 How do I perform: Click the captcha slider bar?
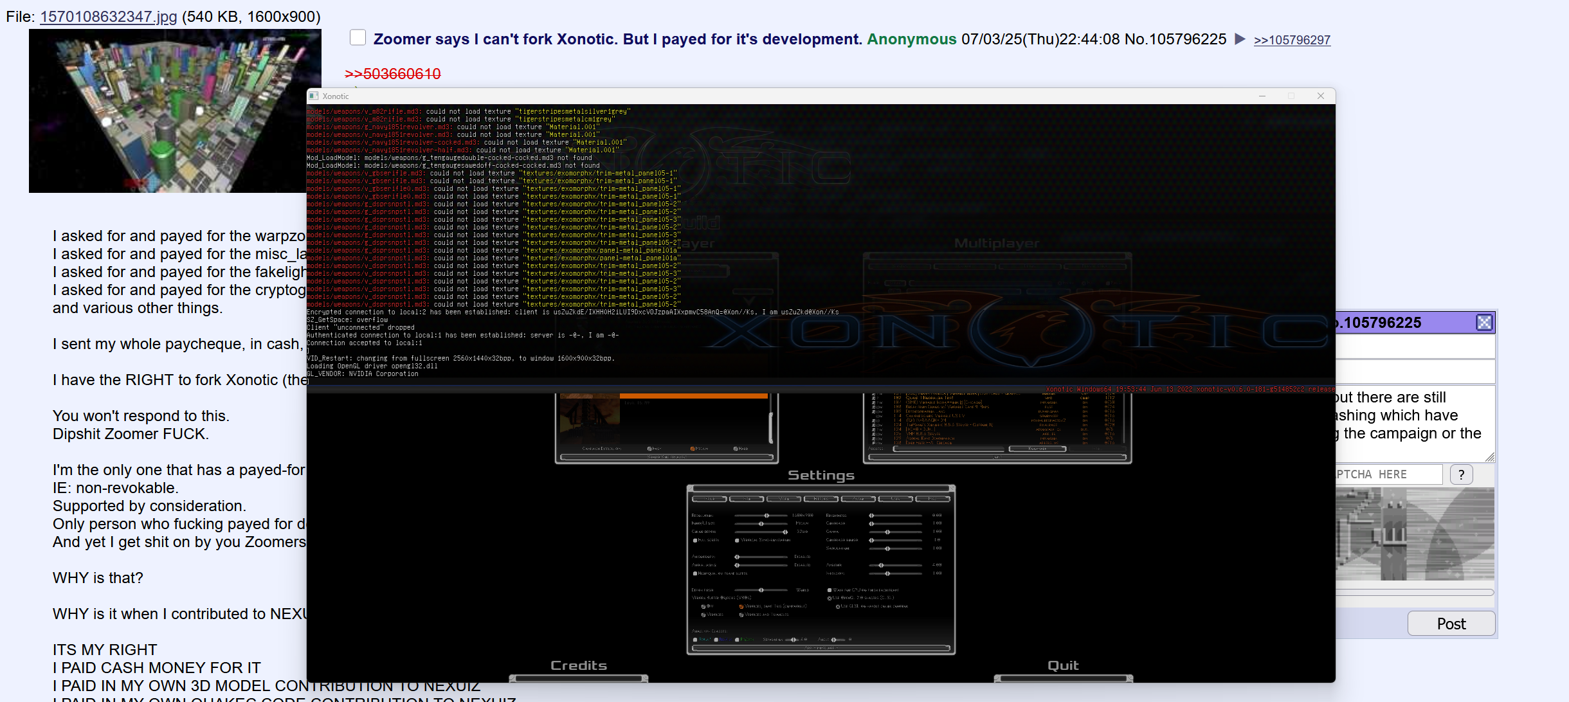point(1415,592)
